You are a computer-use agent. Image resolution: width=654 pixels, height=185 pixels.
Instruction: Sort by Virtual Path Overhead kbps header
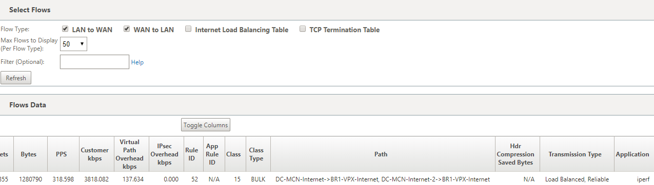click(x=130, y=154)
